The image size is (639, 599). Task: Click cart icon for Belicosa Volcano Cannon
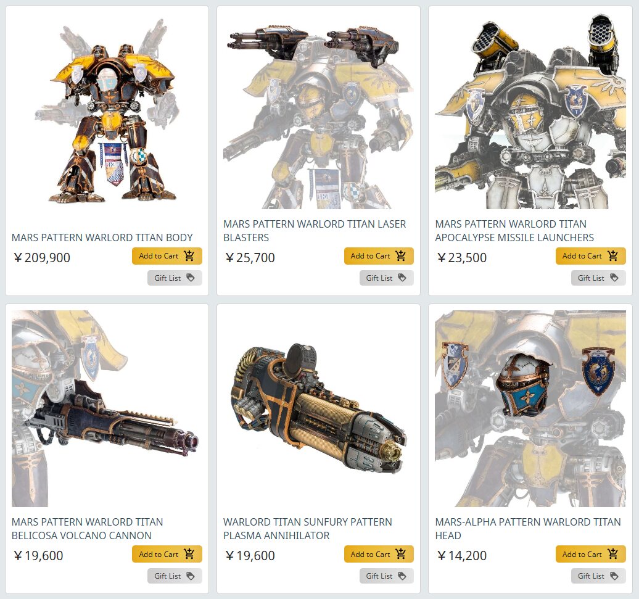click(x=189, y=554)
